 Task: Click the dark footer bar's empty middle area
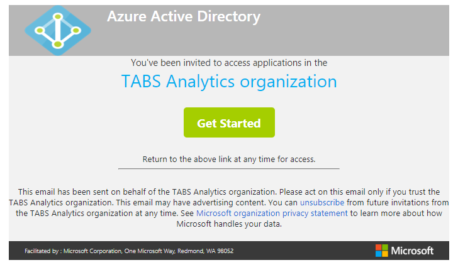tap(302, 251)
